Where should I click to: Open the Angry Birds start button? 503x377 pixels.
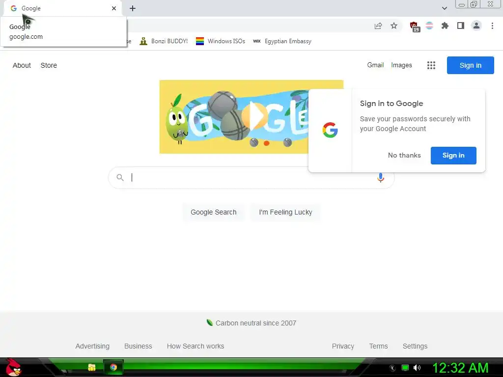(13, 367)
